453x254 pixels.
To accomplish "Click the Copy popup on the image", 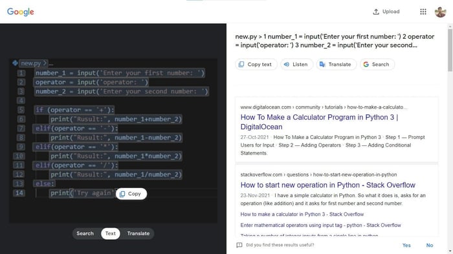I will tap(131, 194).
